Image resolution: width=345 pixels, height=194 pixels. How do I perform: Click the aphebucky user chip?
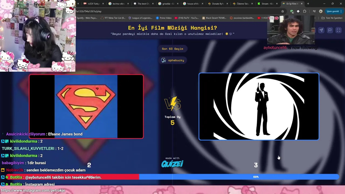pyautogui.click(x=172, y=60)
